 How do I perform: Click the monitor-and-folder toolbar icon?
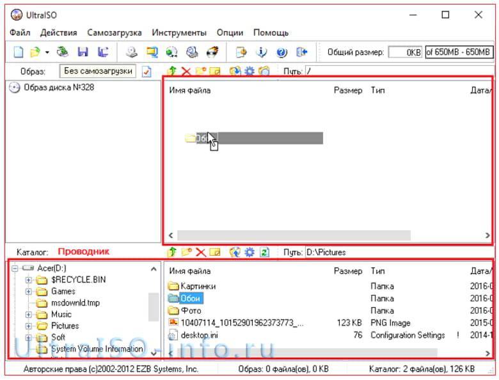tap(152, 52)
